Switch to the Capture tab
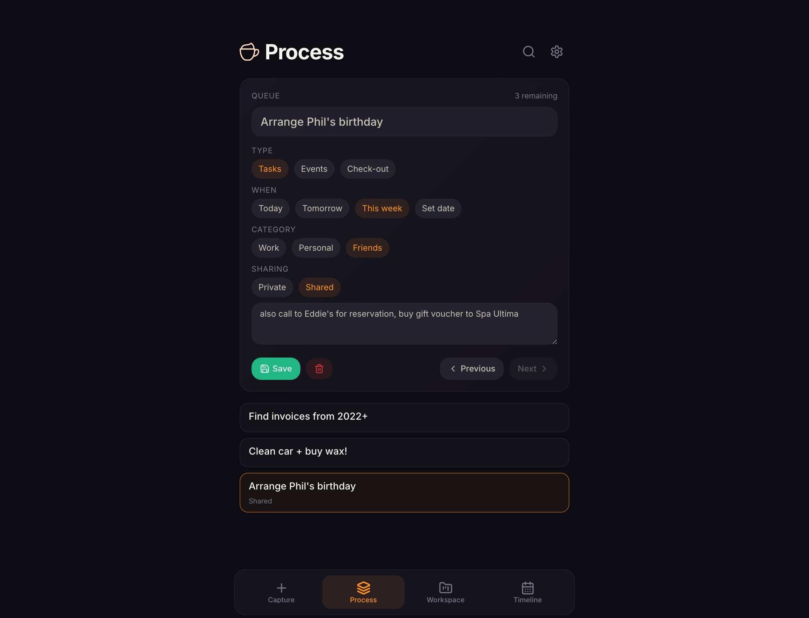 point(281,592)
